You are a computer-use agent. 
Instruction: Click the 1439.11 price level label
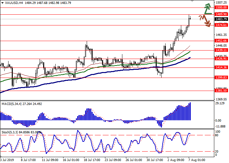pyautogui.click(x=219, y=50)
